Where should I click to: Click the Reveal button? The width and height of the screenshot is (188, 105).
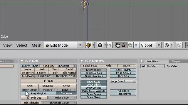(x=127, y=66)
